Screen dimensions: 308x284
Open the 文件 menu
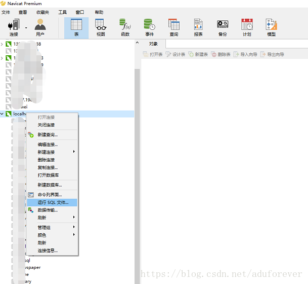[6, 12]
